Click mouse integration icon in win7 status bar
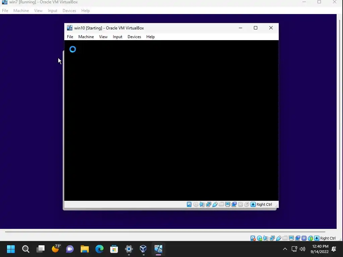Image resolution: width=343 pixels, height=257 pixels. point(310,238)
